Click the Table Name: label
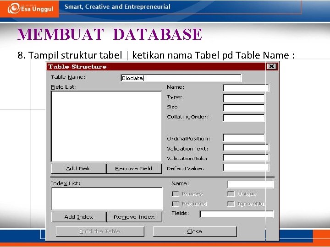Screen dimensions: 330x247 click(68, 77)
